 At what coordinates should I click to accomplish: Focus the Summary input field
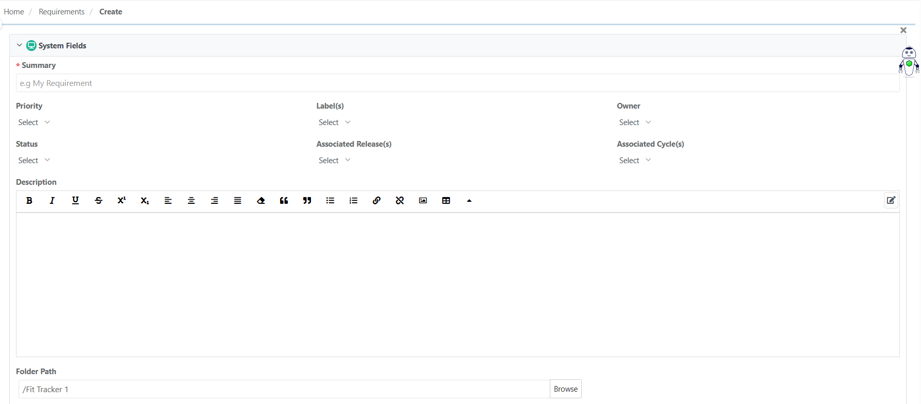[x=458, y=83]
